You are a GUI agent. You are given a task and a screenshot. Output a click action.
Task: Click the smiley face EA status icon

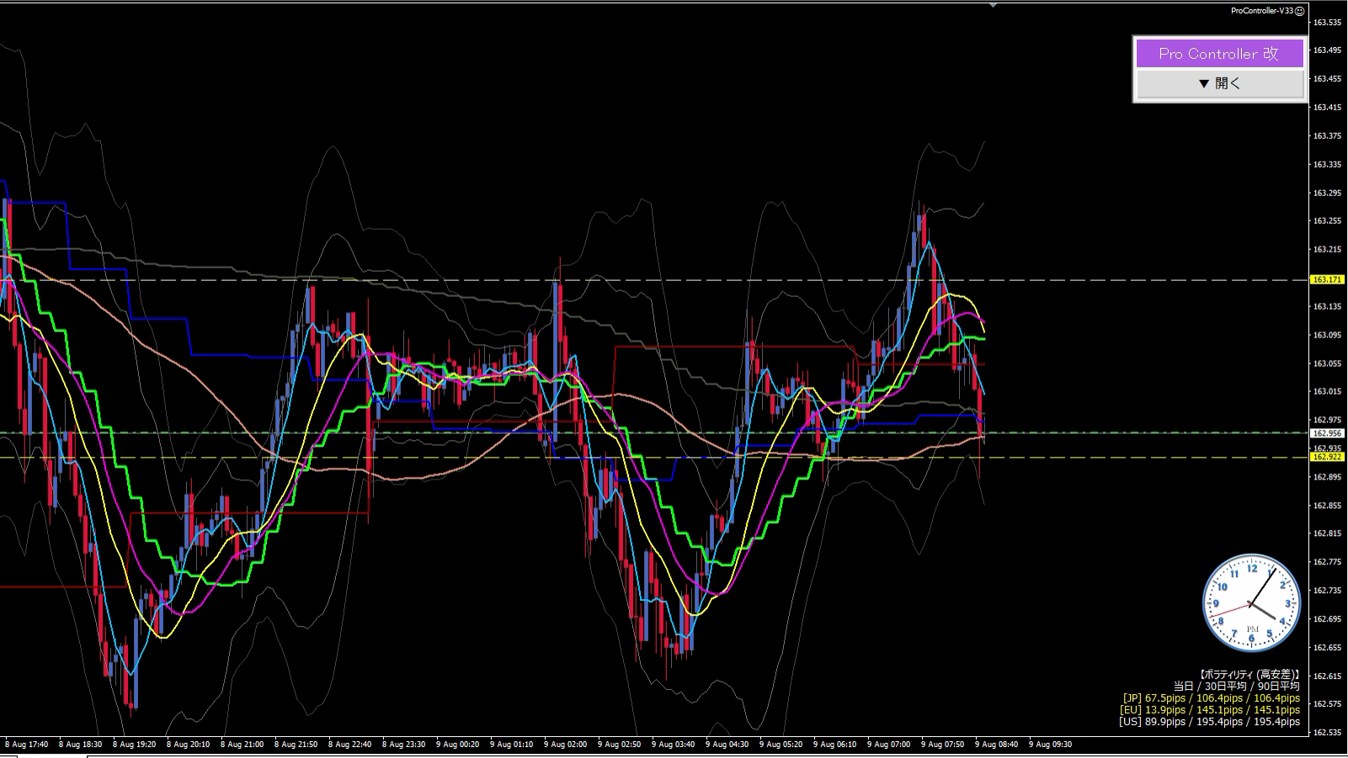(x=1300, y=10)
